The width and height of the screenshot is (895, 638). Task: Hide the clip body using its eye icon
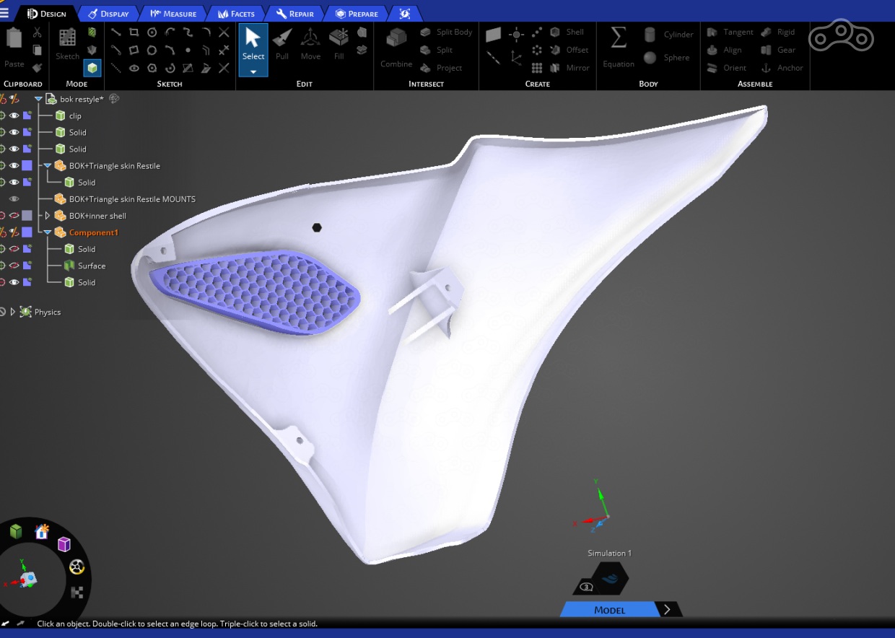tap(14, 115)
